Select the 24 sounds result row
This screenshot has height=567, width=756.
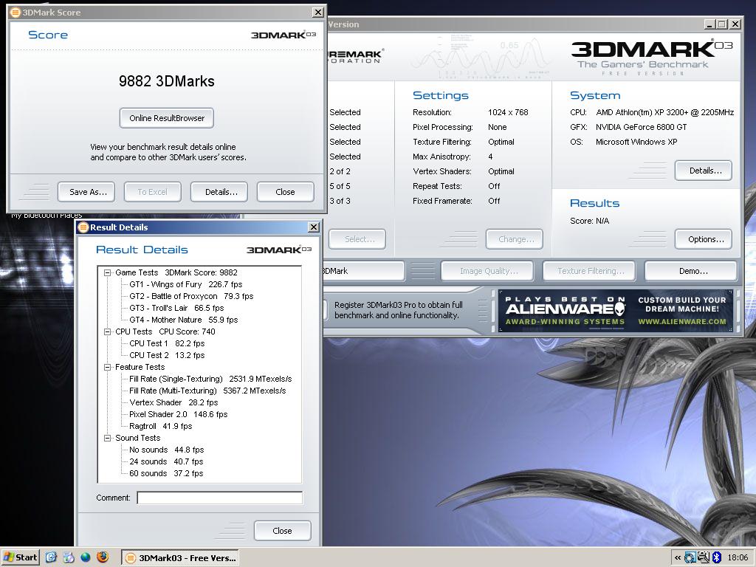166,461
